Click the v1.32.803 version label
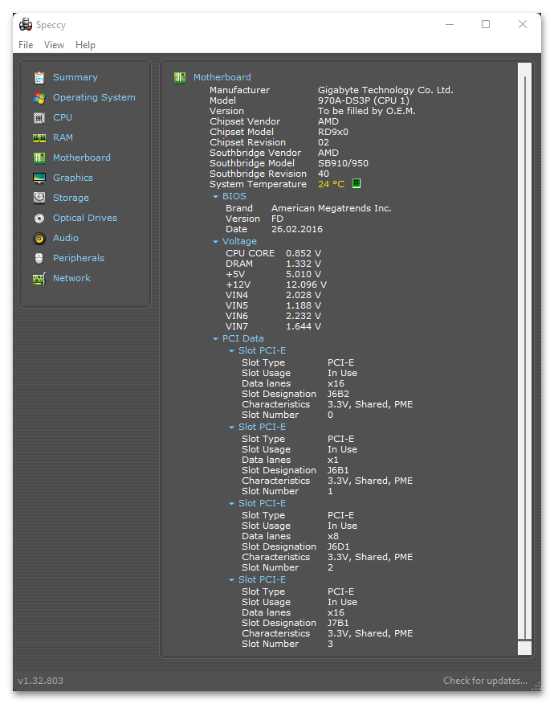This screenshot has width=554, height=704. click(x=41, y=681)
